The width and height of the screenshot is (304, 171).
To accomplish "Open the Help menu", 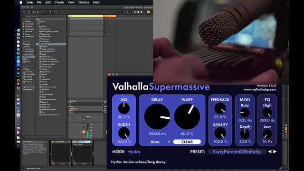I will pos(96,2).
